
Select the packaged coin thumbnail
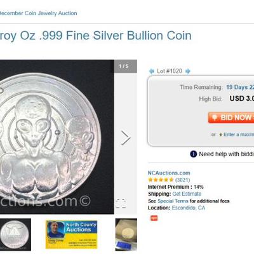[x=126, y=234]
